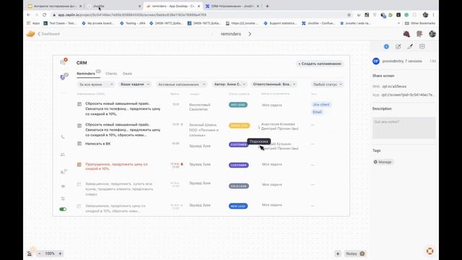Check the red Пропущенное reminder checkbox

[79, 165]
